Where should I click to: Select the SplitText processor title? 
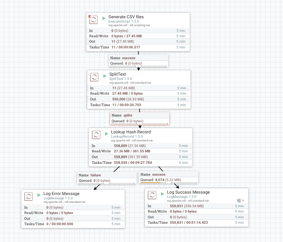(x=118, y=74)
